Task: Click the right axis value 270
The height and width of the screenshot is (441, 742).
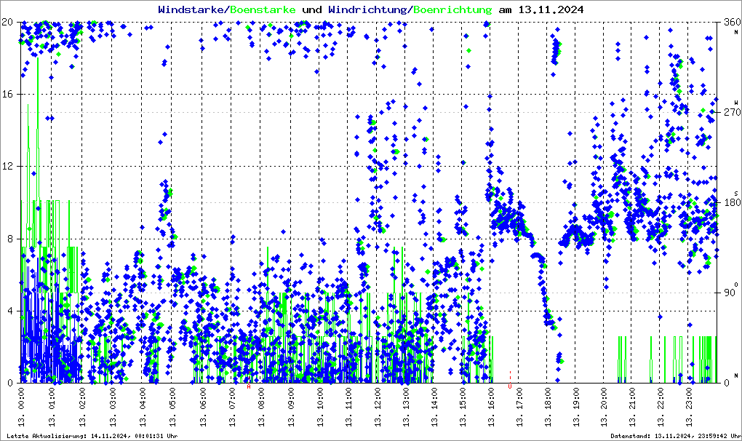Action: tap(732, 112)
